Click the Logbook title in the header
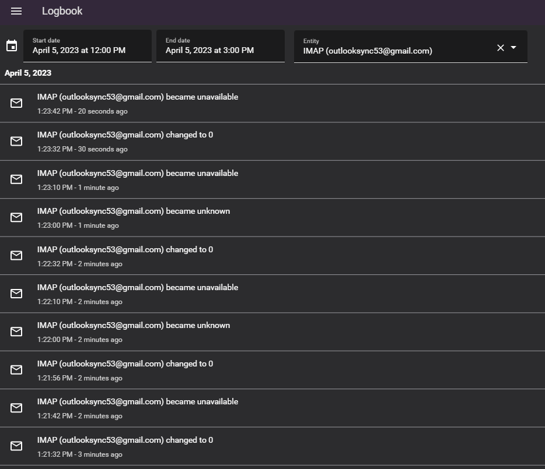This screenshot has height=469, width=545. (x=62, y=11)
